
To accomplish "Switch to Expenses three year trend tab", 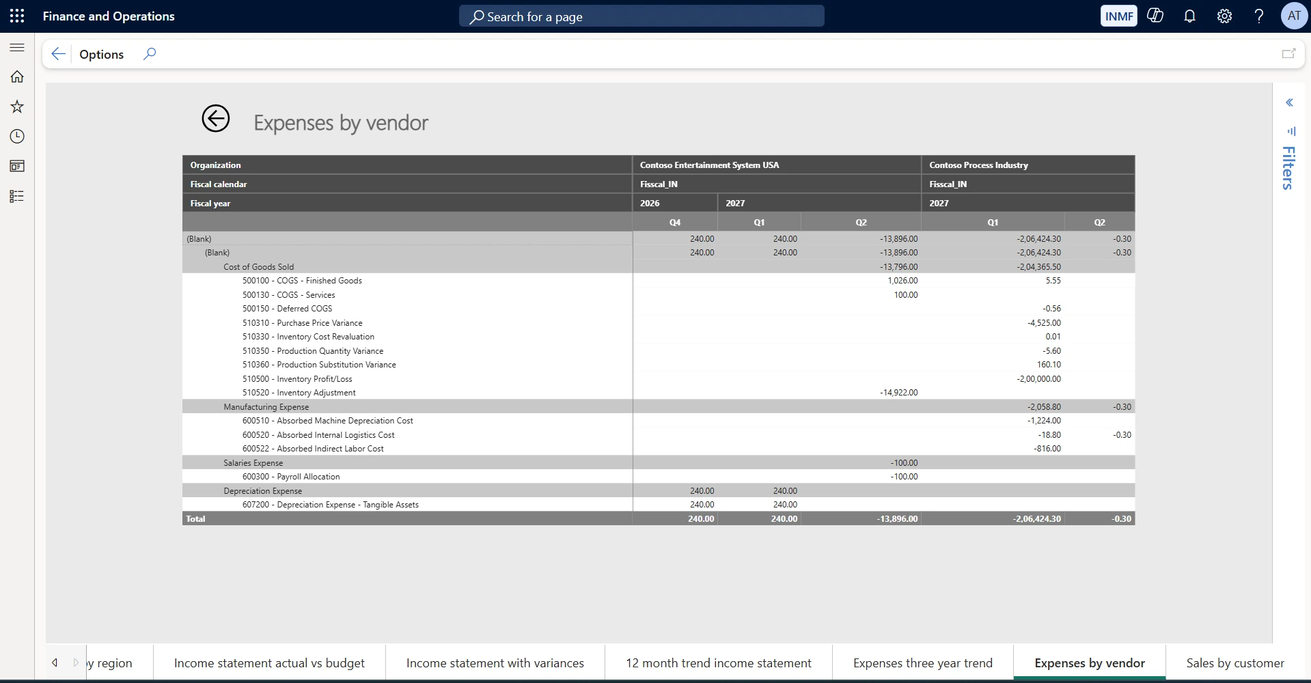I will coord(922,663).
